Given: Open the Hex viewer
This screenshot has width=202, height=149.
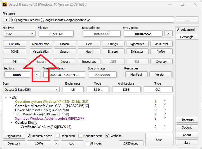Looking at the screenshot, I should click(89, 44).
